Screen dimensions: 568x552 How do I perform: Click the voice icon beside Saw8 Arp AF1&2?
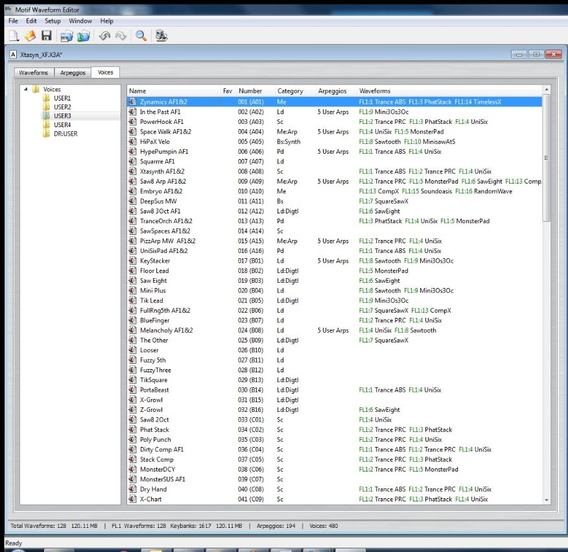tap(133, 181)
